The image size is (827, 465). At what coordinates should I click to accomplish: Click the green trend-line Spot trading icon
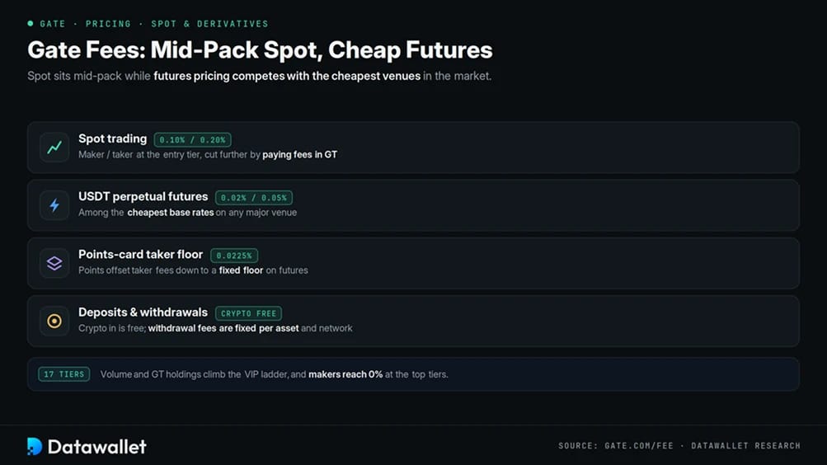tap(54, 148)
